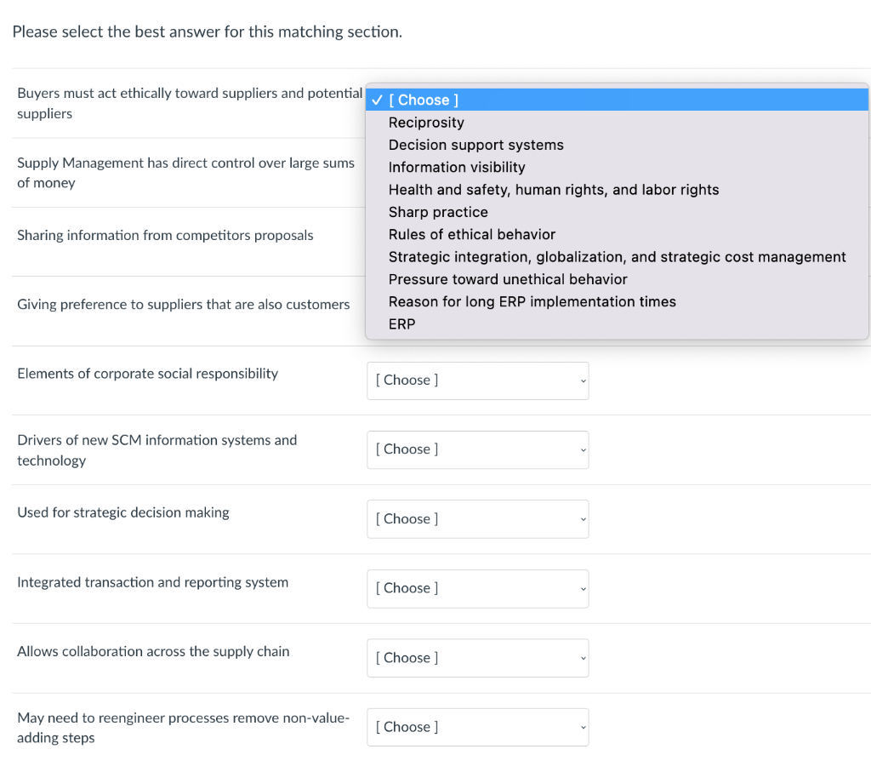Pick the "Strategic integration, globalization" option
Screen dimensions: 871x772
(617, 257)
